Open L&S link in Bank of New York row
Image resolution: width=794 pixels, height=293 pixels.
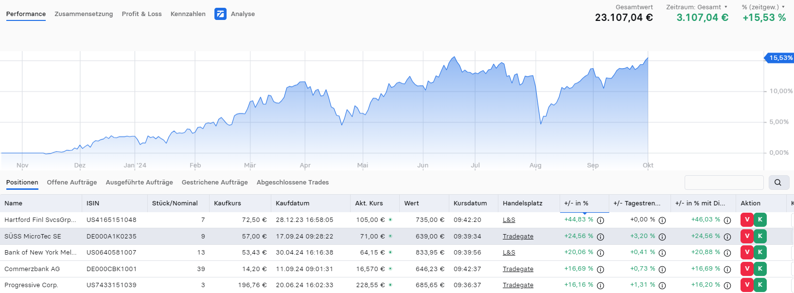[509, 253]
